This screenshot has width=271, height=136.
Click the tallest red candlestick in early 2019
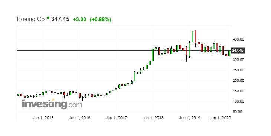click(196, 37)
